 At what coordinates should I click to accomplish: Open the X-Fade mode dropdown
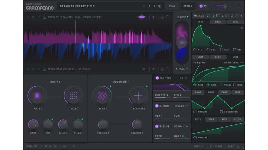click(x=182, y=69)
